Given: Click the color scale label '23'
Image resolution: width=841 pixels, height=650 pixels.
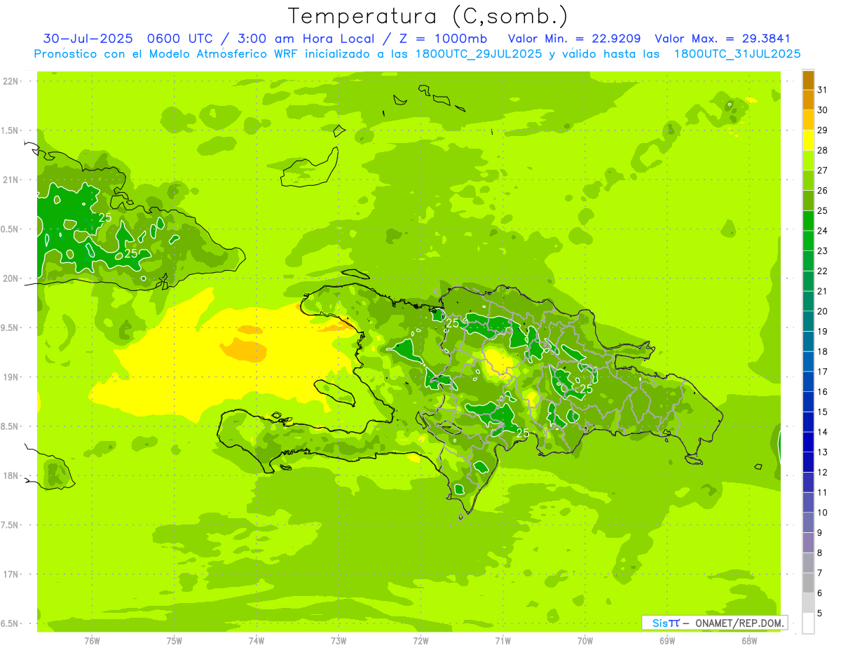Looking at the screenshot, I should [x=823, y=251].
